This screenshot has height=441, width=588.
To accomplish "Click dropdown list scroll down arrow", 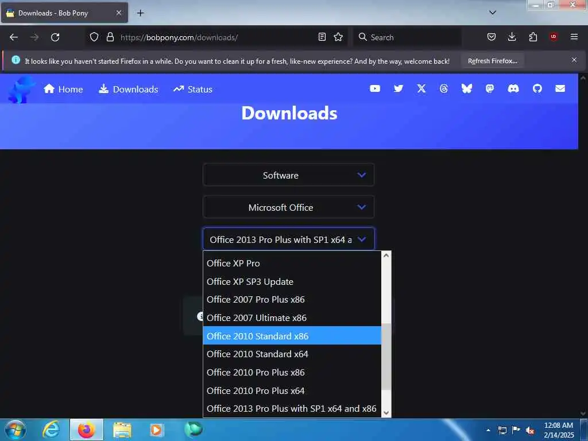I will click(x=386, y=413).
